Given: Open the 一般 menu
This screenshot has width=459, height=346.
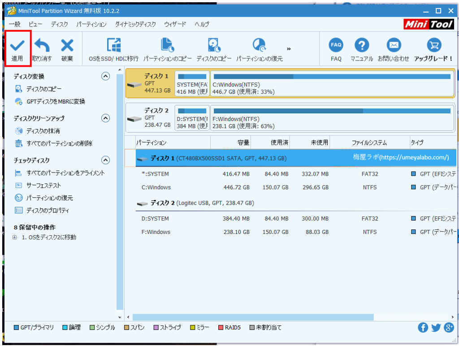Looking at the screenshot, I should point(15,24).
